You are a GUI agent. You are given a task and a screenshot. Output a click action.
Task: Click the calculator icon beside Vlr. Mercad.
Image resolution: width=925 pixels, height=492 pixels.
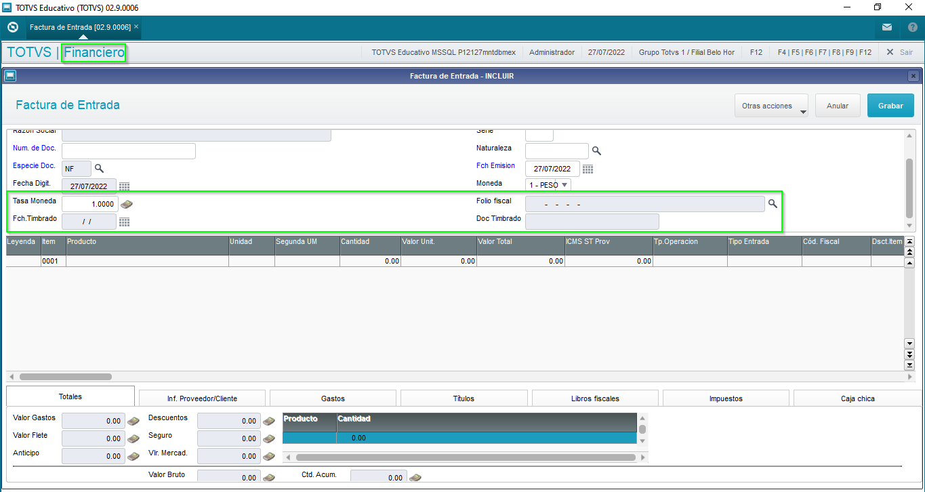click(x=268, y=456)
